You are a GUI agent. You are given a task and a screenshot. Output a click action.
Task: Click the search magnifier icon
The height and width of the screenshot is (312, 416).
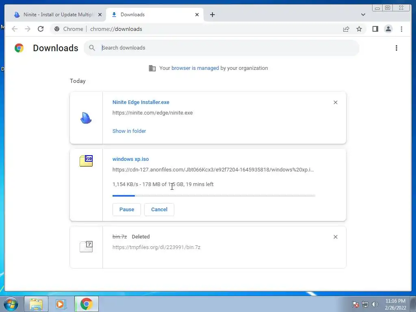click(92, 48)
